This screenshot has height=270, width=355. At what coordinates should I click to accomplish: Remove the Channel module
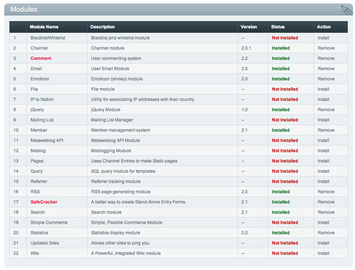[x=326, y=48]
